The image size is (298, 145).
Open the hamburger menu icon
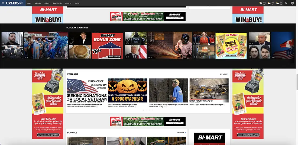point(3,3)
